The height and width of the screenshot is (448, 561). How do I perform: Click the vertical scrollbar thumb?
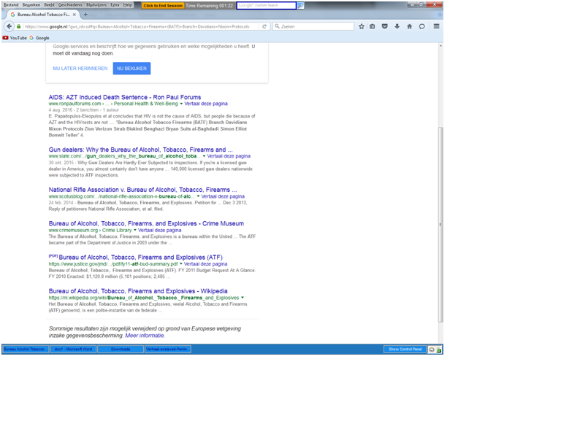pos(440,225)
